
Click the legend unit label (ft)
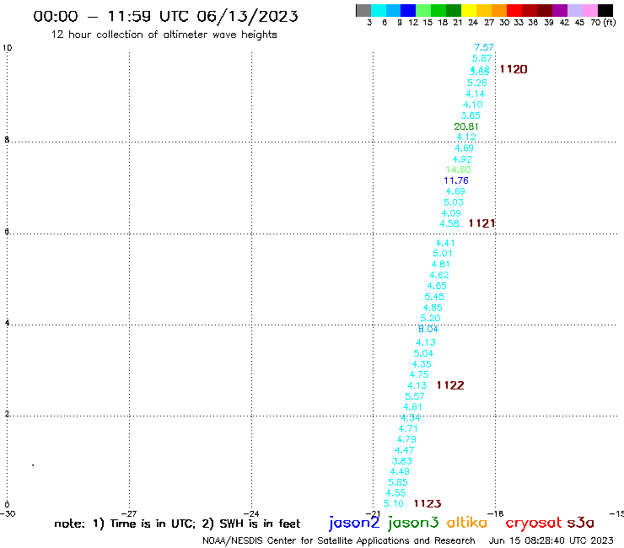click(x=610, y=22)
